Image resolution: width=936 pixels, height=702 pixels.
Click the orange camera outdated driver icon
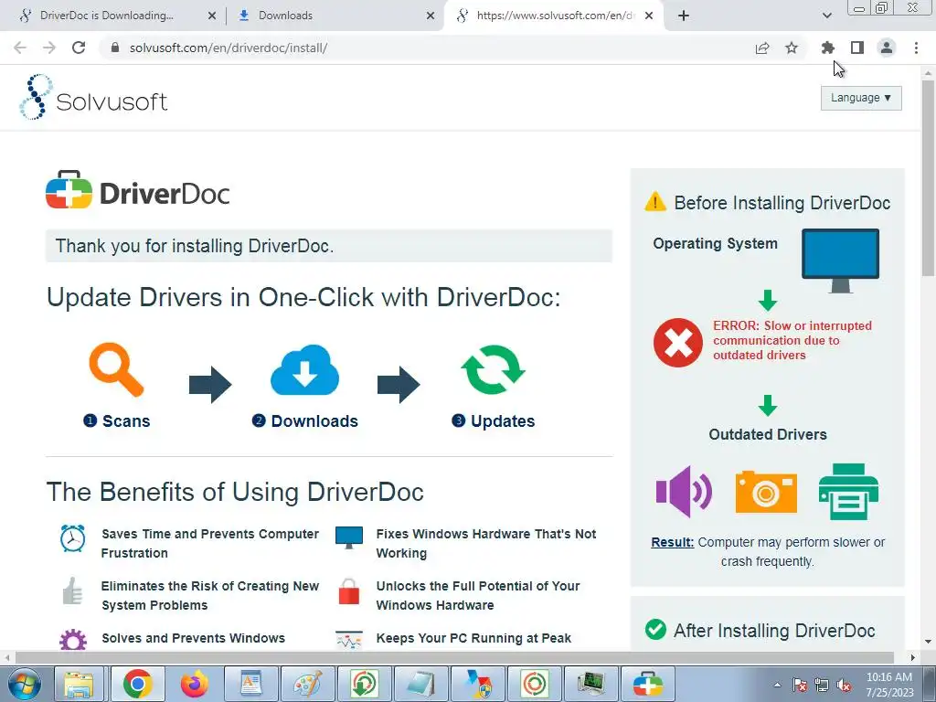(x=766, y=491)
